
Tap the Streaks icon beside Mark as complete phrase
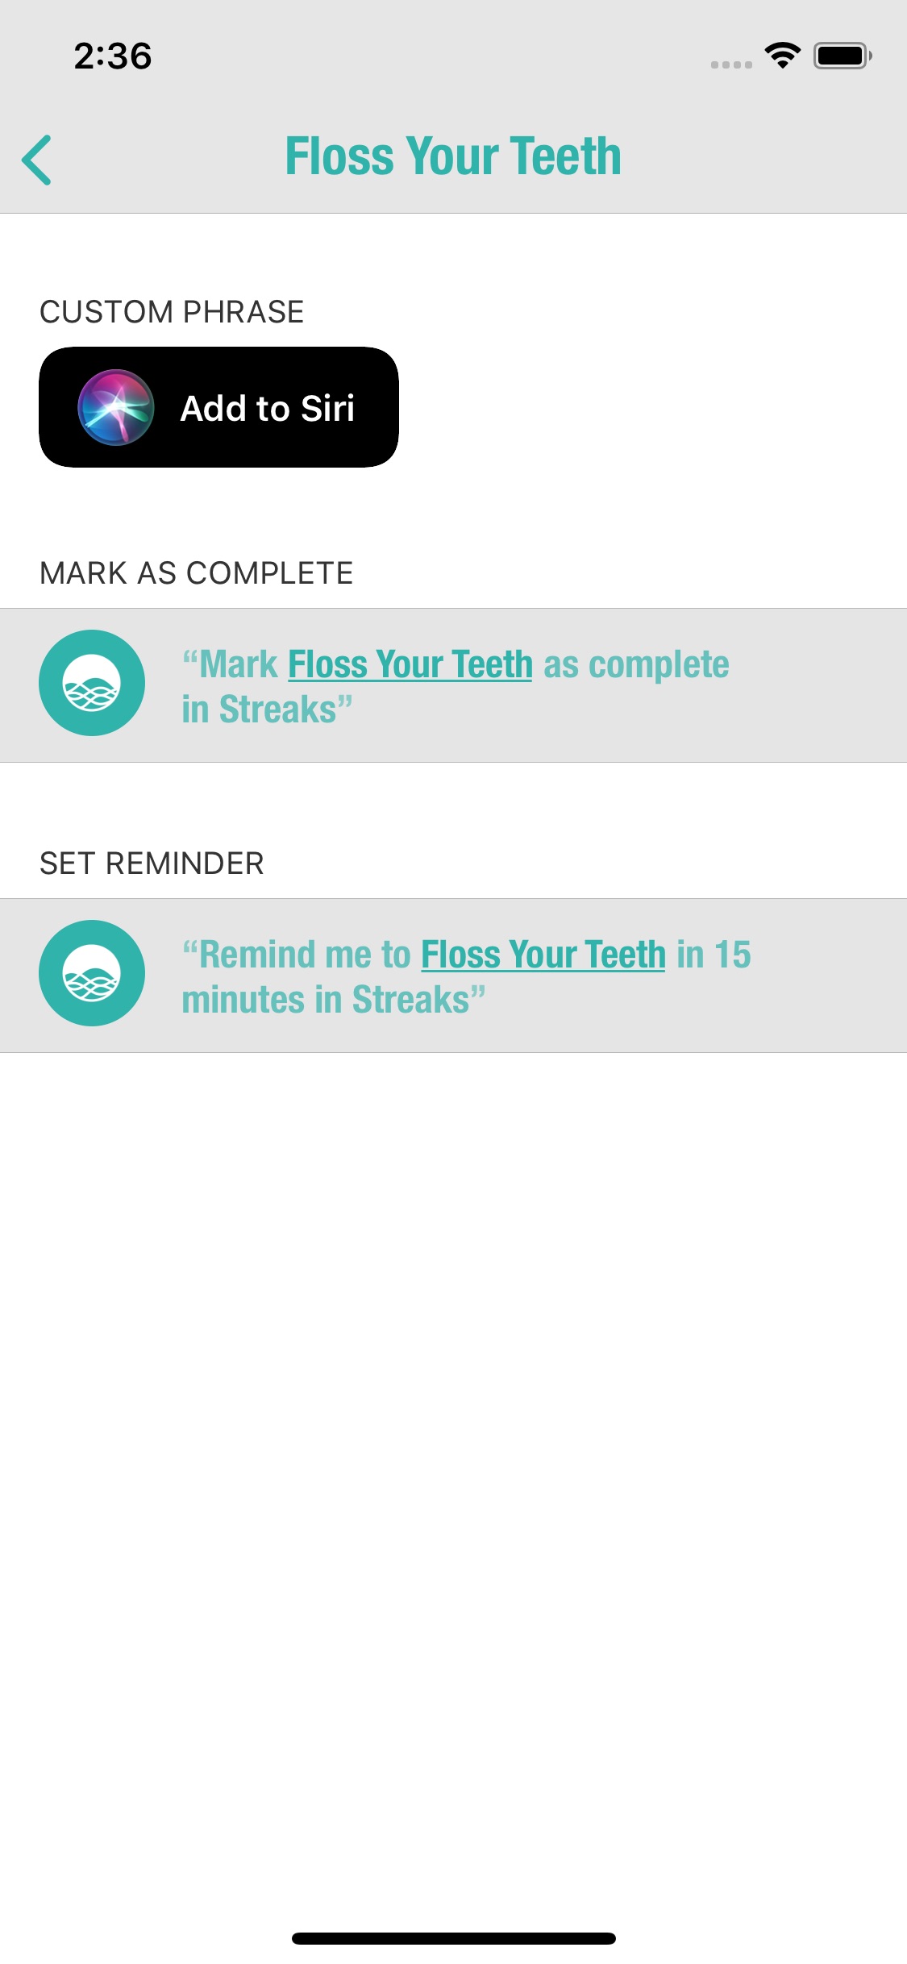coord(92,683)
